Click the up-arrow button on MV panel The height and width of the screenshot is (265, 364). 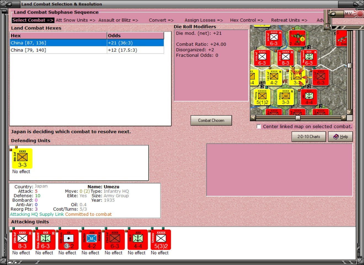coord(333,13)
